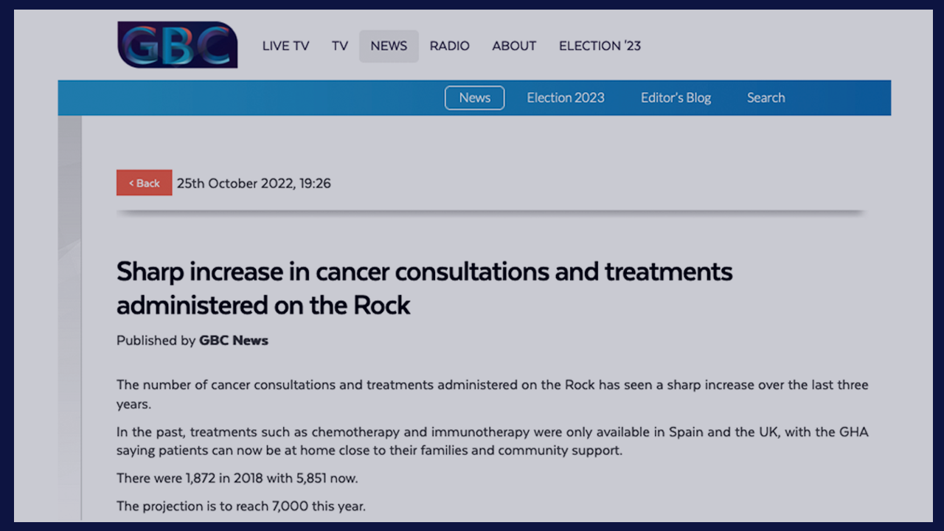Click the line stating 1,872 in 2018

[237, 478]
